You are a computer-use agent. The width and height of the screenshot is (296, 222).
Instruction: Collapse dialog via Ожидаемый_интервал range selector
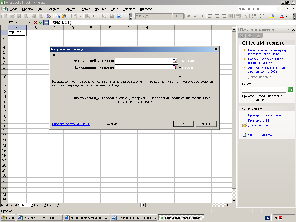(x=175, y=67)
